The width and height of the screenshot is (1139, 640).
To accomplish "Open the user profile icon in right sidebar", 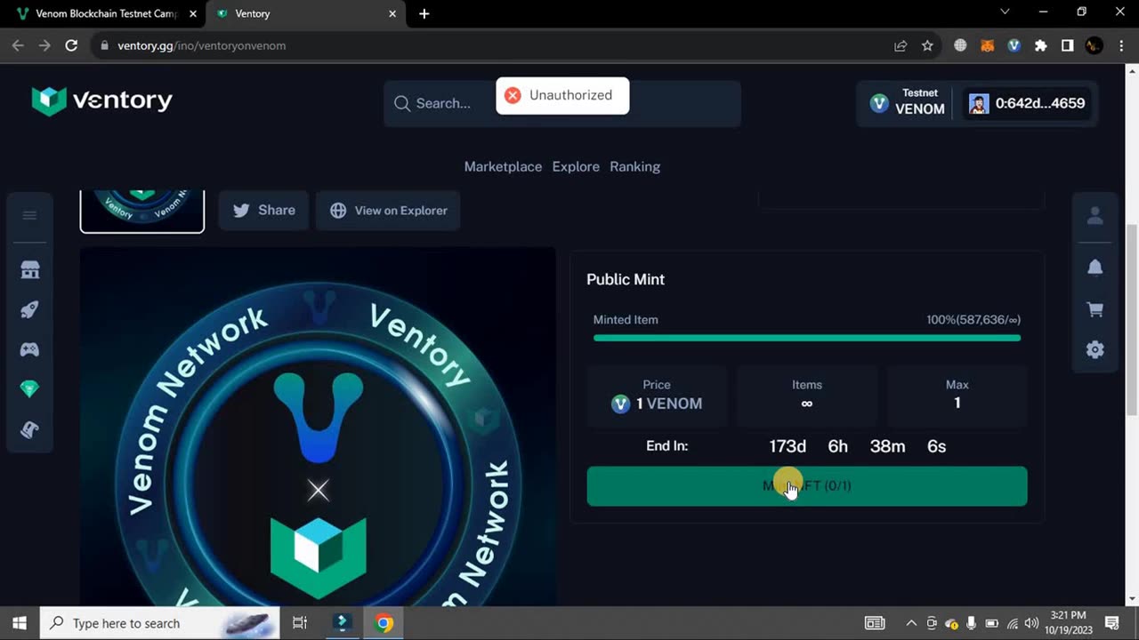I will coord(1095,215).
